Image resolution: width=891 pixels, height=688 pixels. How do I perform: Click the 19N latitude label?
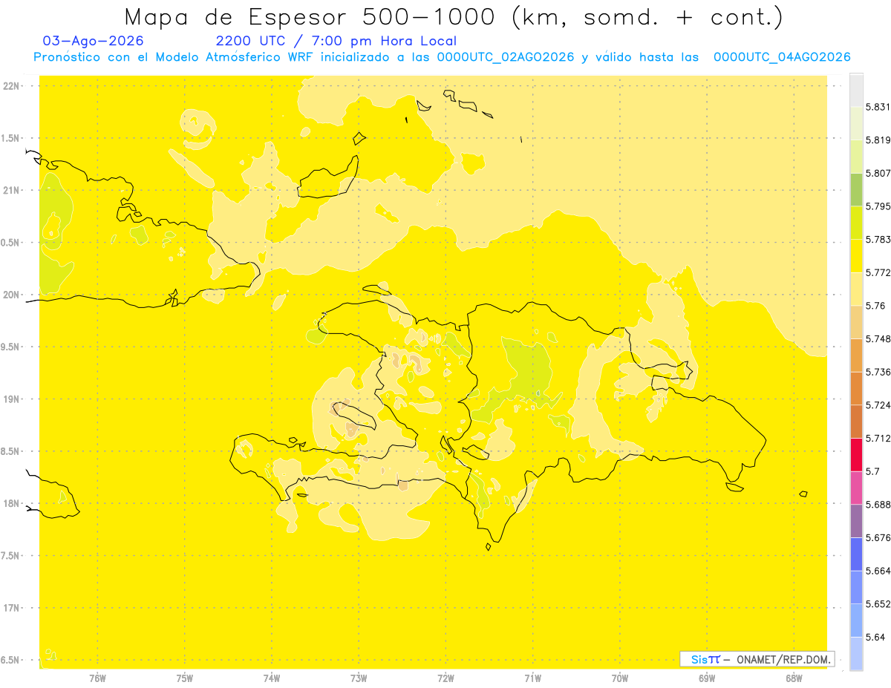coord(12,399)
